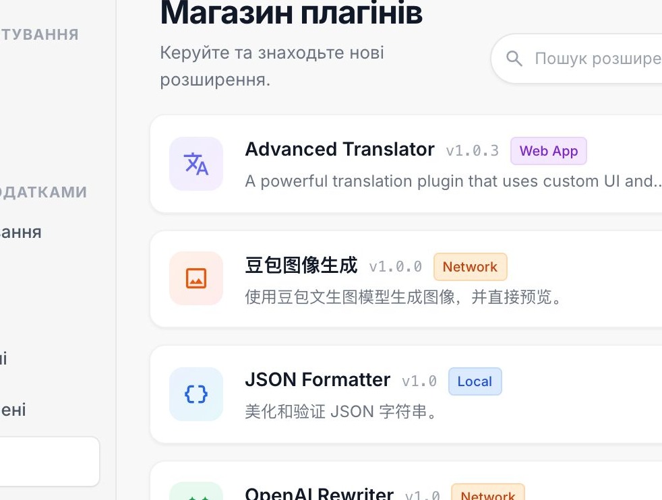Select version label v1.0.0

coord(396,267)
